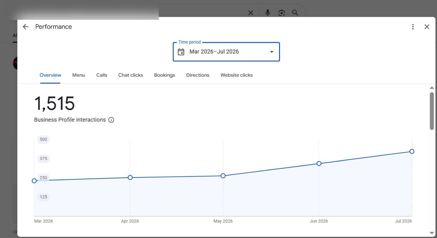Open the Mar 2026–Jul 2026 period selector

click(x=226, y=52)
